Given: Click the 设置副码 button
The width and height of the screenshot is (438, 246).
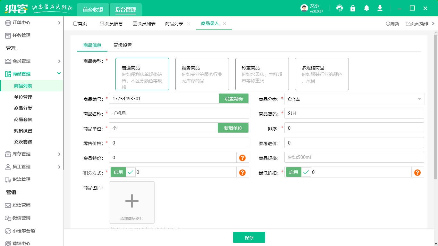Looking at the screenshot, I should point(233,98).
